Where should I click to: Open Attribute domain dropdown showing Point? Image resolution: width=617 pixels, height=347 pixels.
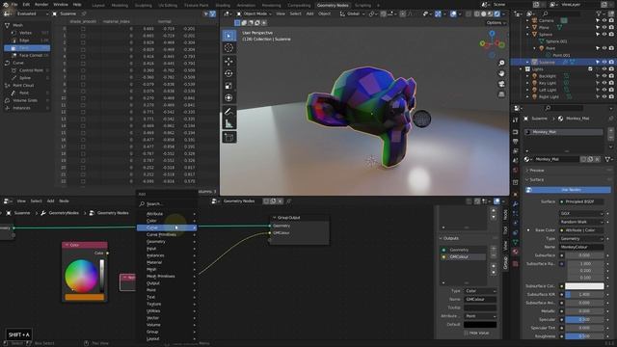pos(480,316)
